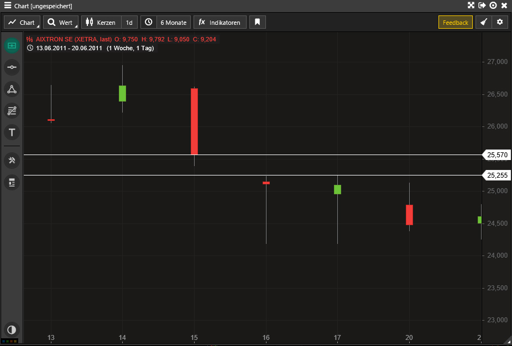This screenshot has height=346, width=512.
Task: Open the Chart type dropdown
Action: point(22,23)
